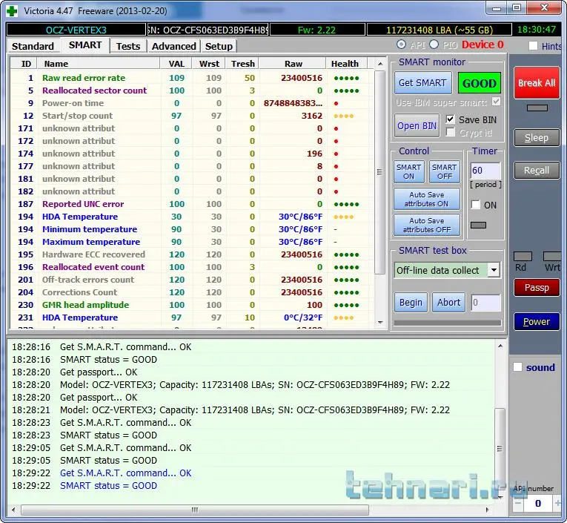
Task: Select the Setup tab
Action: point(219,46)
